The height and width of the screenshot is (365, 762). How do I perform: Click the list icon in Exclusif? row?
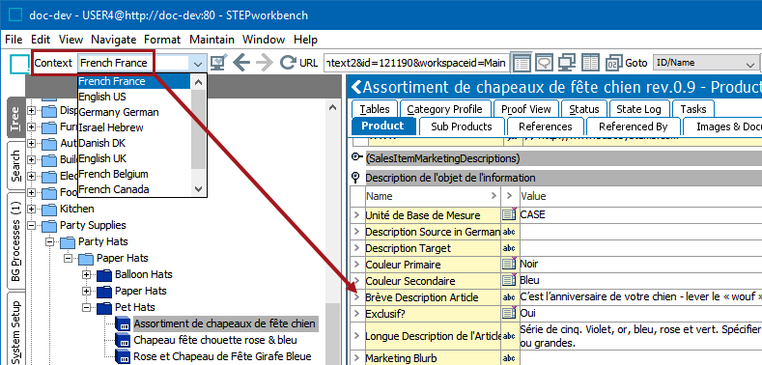(x=508, y=313)
